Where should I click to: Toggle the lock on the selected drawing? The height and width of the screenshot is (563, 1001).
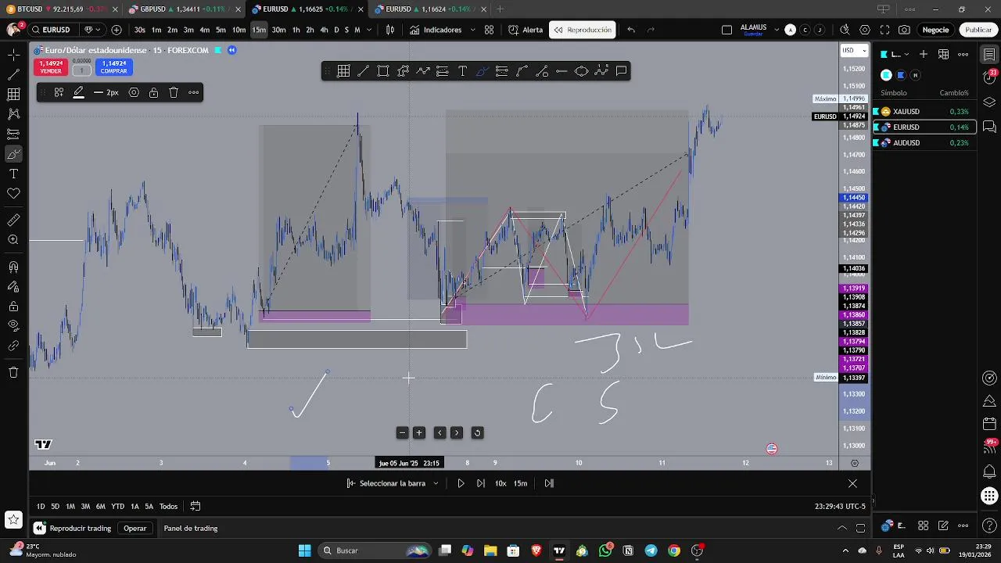(153, 92)
